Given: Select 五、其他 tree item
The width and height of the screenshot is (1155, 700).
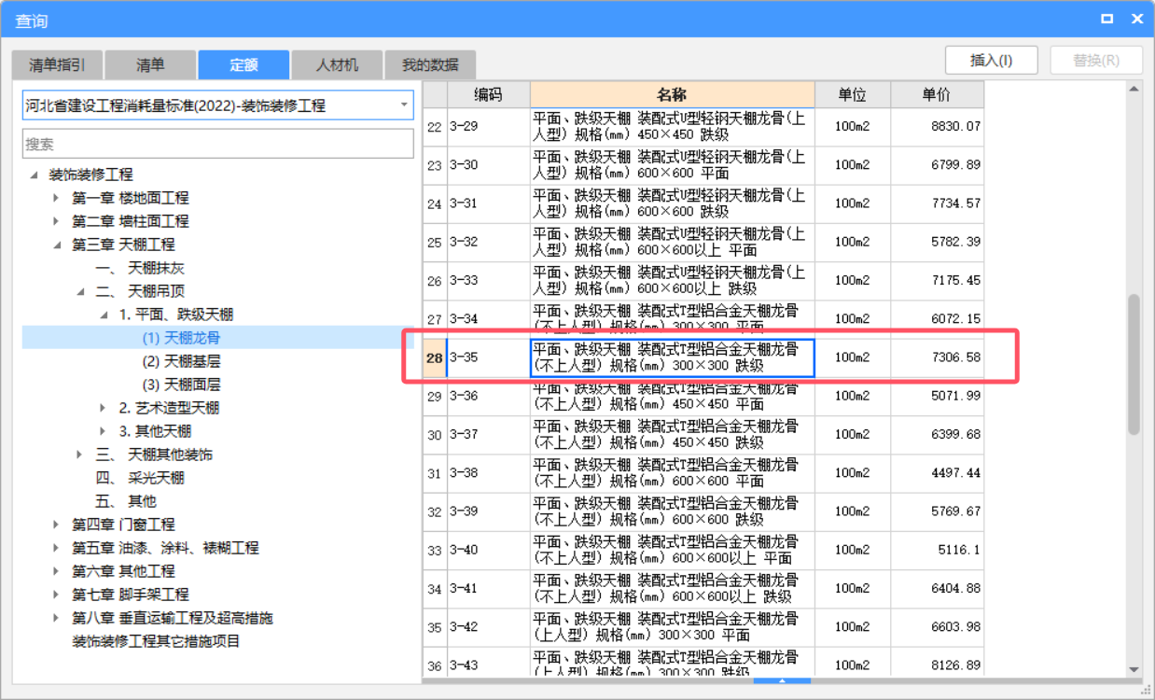Looking at the screenshot, I should [x=126, y=501].
